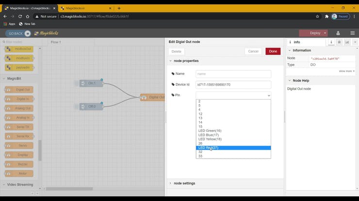Open a new browser tab
This screenshot has height=201, width=359.
(119, 8)
